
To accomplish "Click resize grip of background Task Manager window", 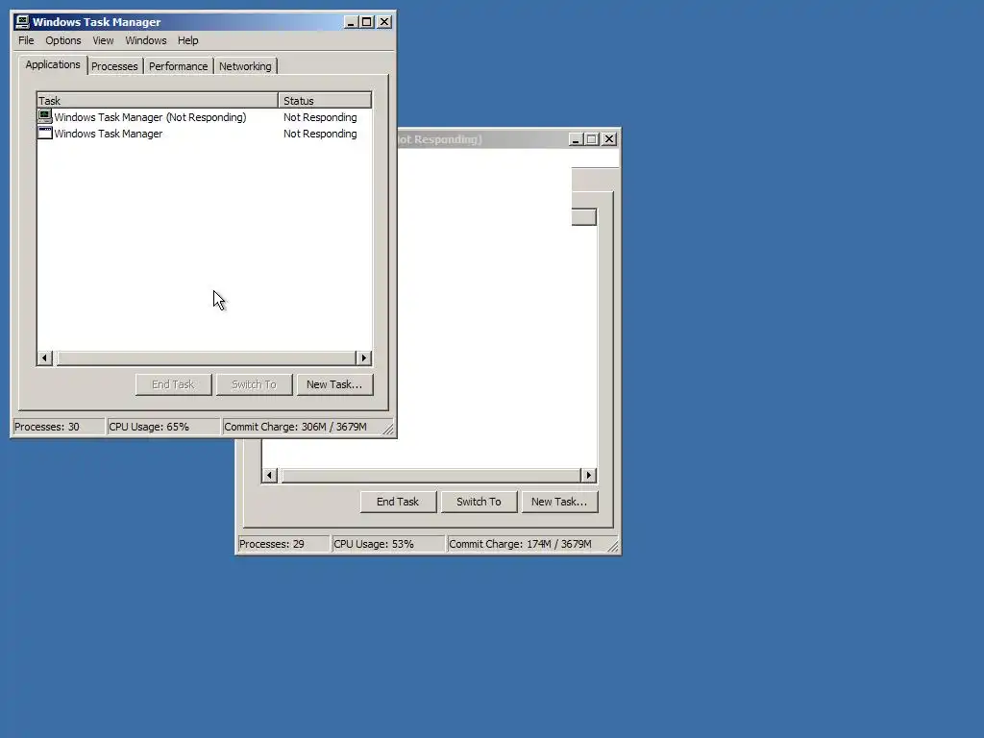I will 613,547.
